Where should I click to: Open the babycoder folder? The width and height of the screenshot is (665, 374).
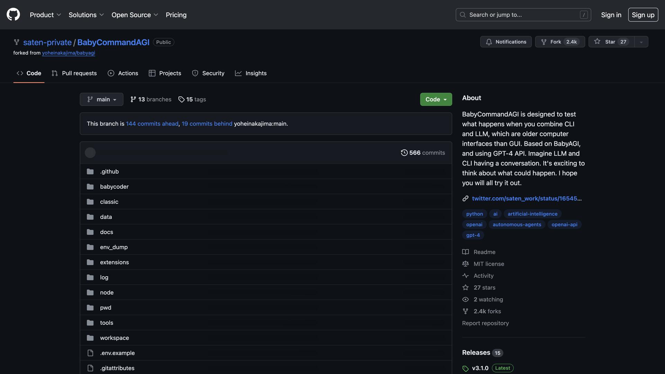[x=114, y=187]
